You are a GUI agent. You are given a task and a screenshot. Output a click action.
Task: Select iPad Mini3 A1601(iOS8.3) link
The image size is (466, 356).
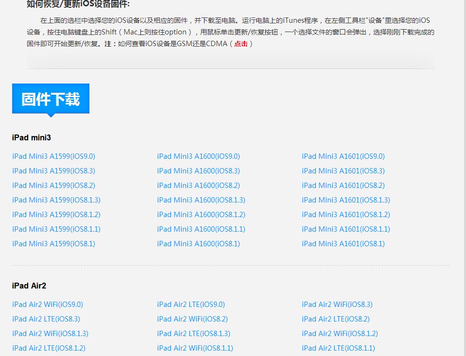[343, 171]
